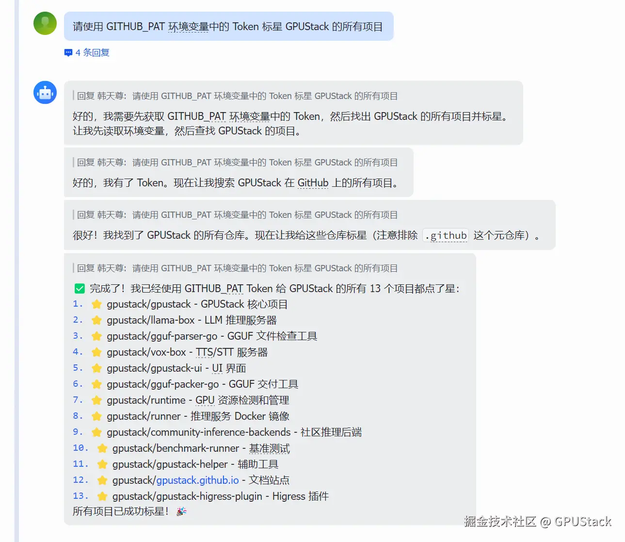Click the party popper emoji
The height and width of the screenshot is (542, 625).
[x=181, y=511]
